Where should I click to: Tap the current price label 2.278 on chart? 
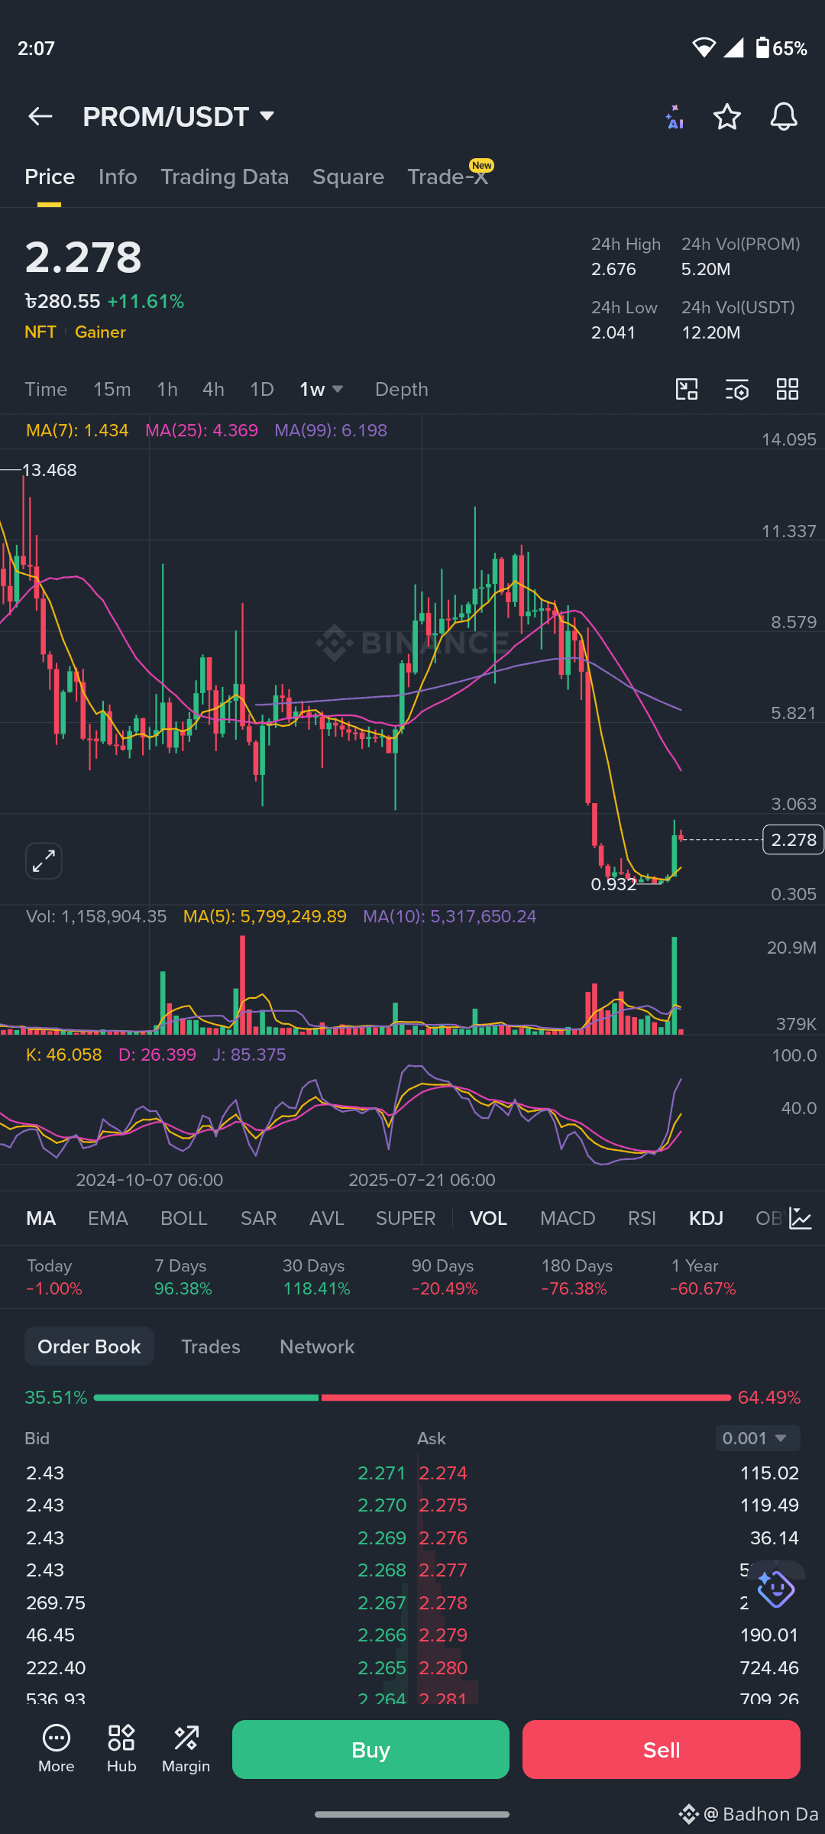tap(794, 840)
